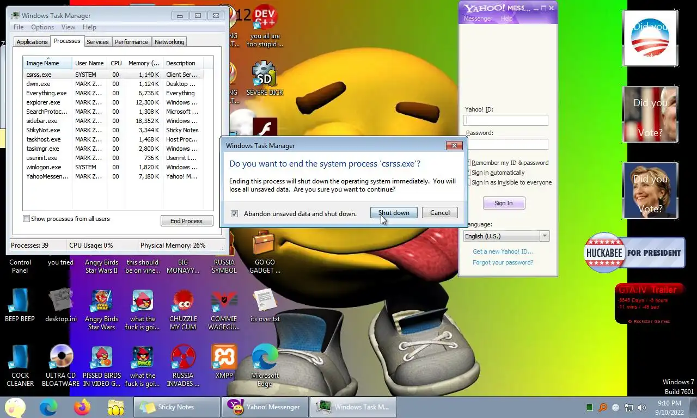This screenshot has height=418, width=697.
Task: Switch to Yahoo! Messenger taskbar button
Action: (265, 407)
